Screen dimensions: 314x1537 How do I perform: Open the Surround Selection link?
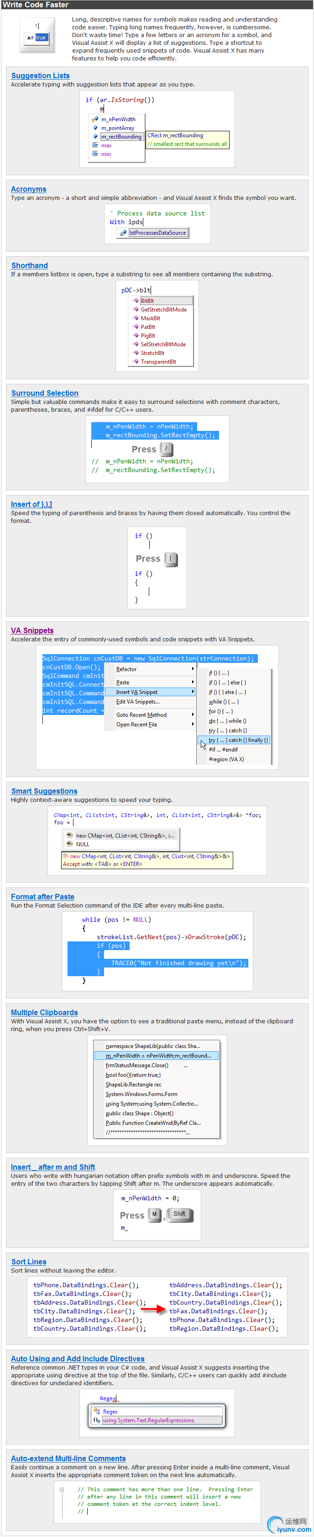(45, 392)
